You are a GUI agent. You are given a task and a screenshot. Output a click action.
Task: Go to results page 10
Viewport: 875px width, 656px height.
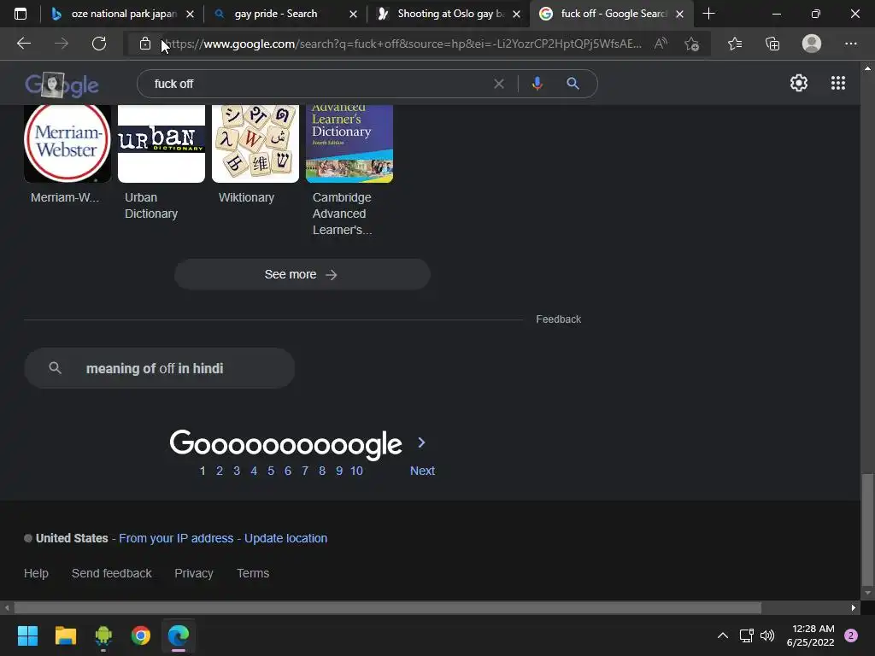click(356, 471)
